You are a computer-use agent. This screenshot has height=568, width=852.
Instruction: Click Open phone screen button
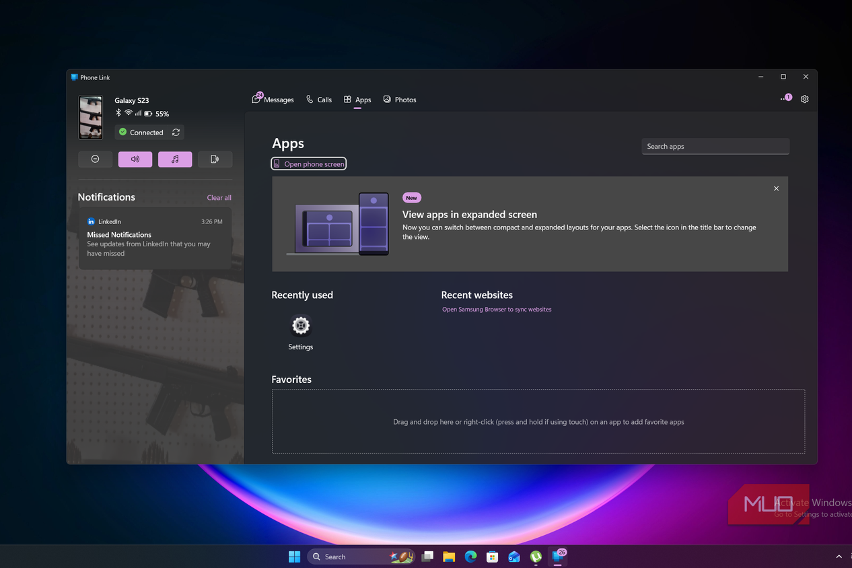tap(308, 164)
